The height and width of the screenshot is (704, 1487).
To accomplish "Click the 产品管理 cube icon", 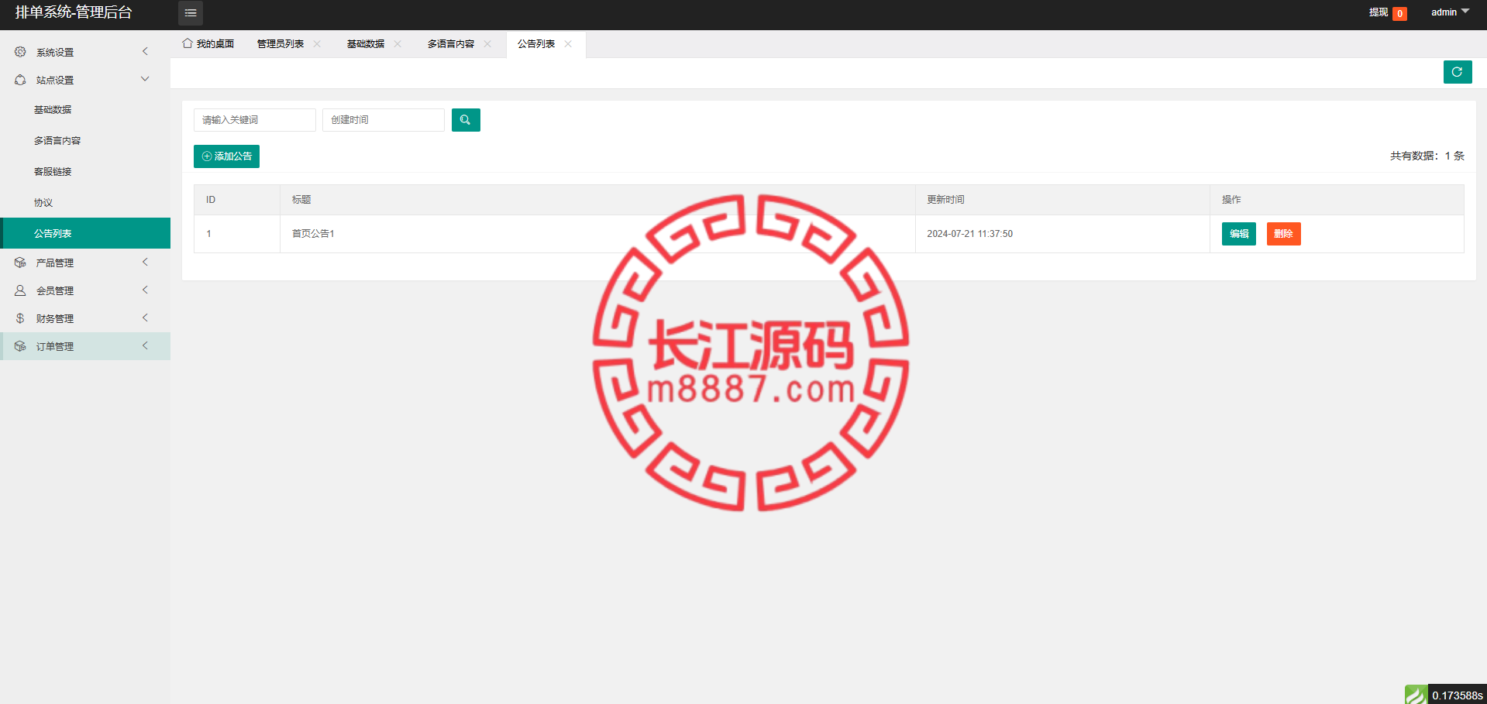I will click(20, 263).
